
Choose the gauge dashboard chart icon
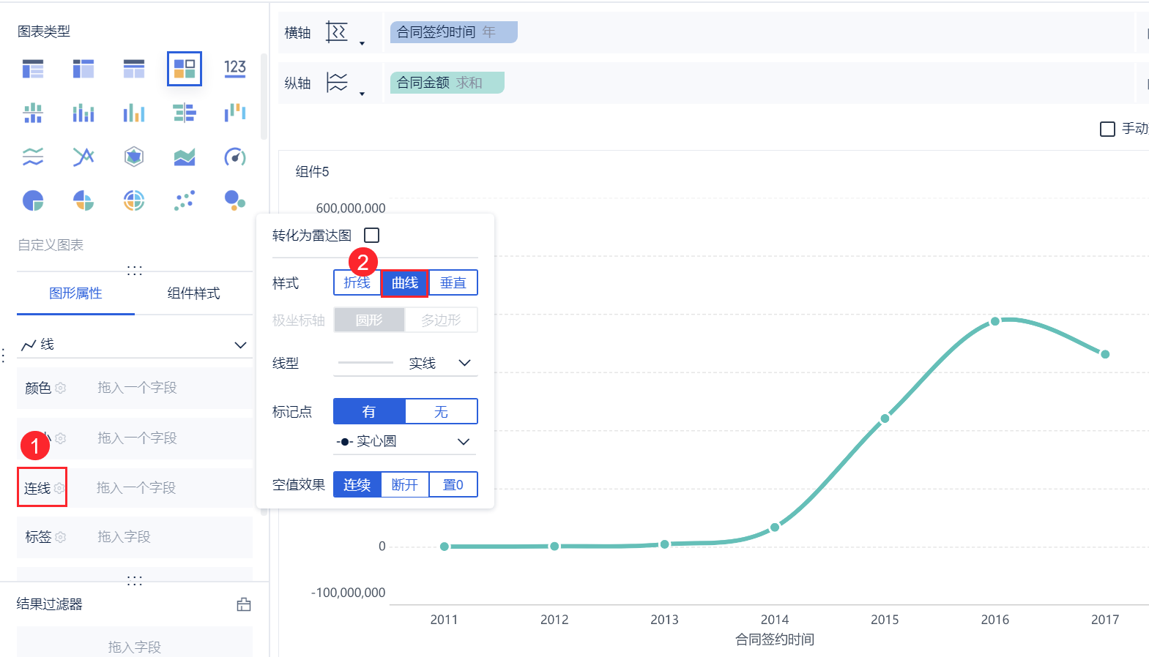234,157
